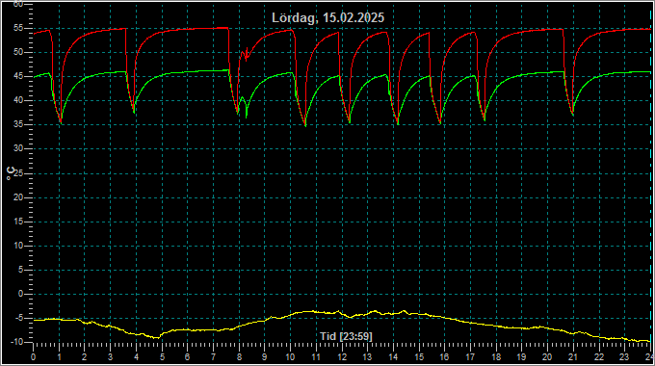Image resolution: width=655 pixels, height=366 pixels.
Task: Click the chart title Lördag, 15.02.2025
Action: pyautogui.click(x=327, y=17)
